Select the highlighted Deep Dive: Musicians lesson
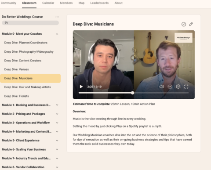 coord(30,78)
